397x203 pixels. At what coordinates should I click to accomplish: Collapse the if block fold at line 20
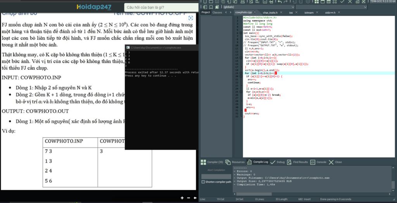[x=241, y=76]
